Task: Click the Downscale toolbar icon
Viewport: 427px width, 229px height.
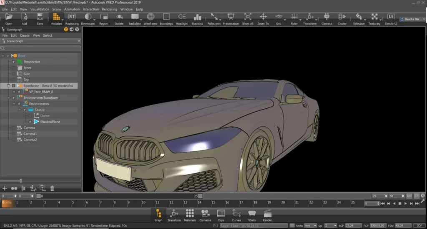Action: [88, 17]
